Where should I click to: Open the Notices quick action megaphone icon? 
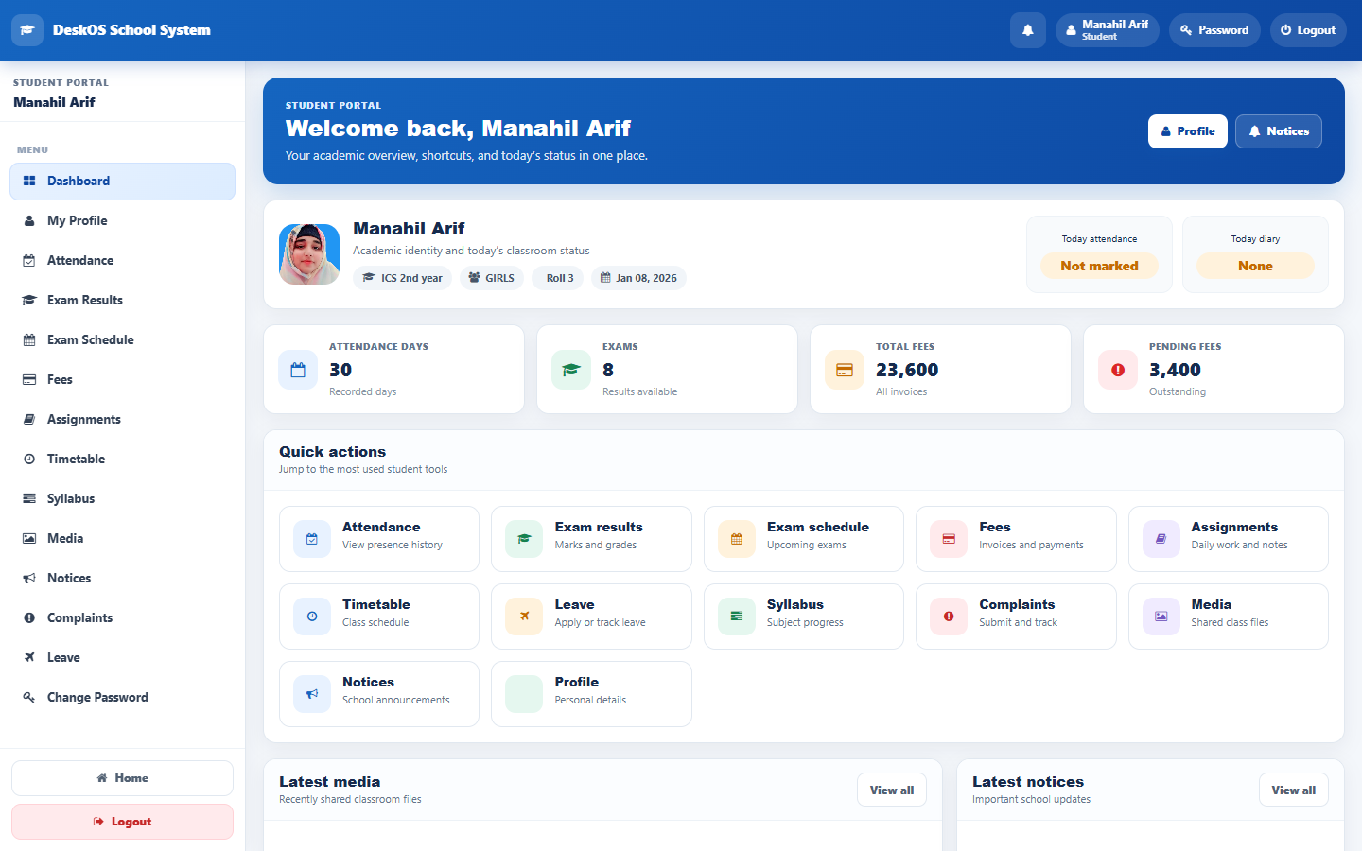[312, 694]
